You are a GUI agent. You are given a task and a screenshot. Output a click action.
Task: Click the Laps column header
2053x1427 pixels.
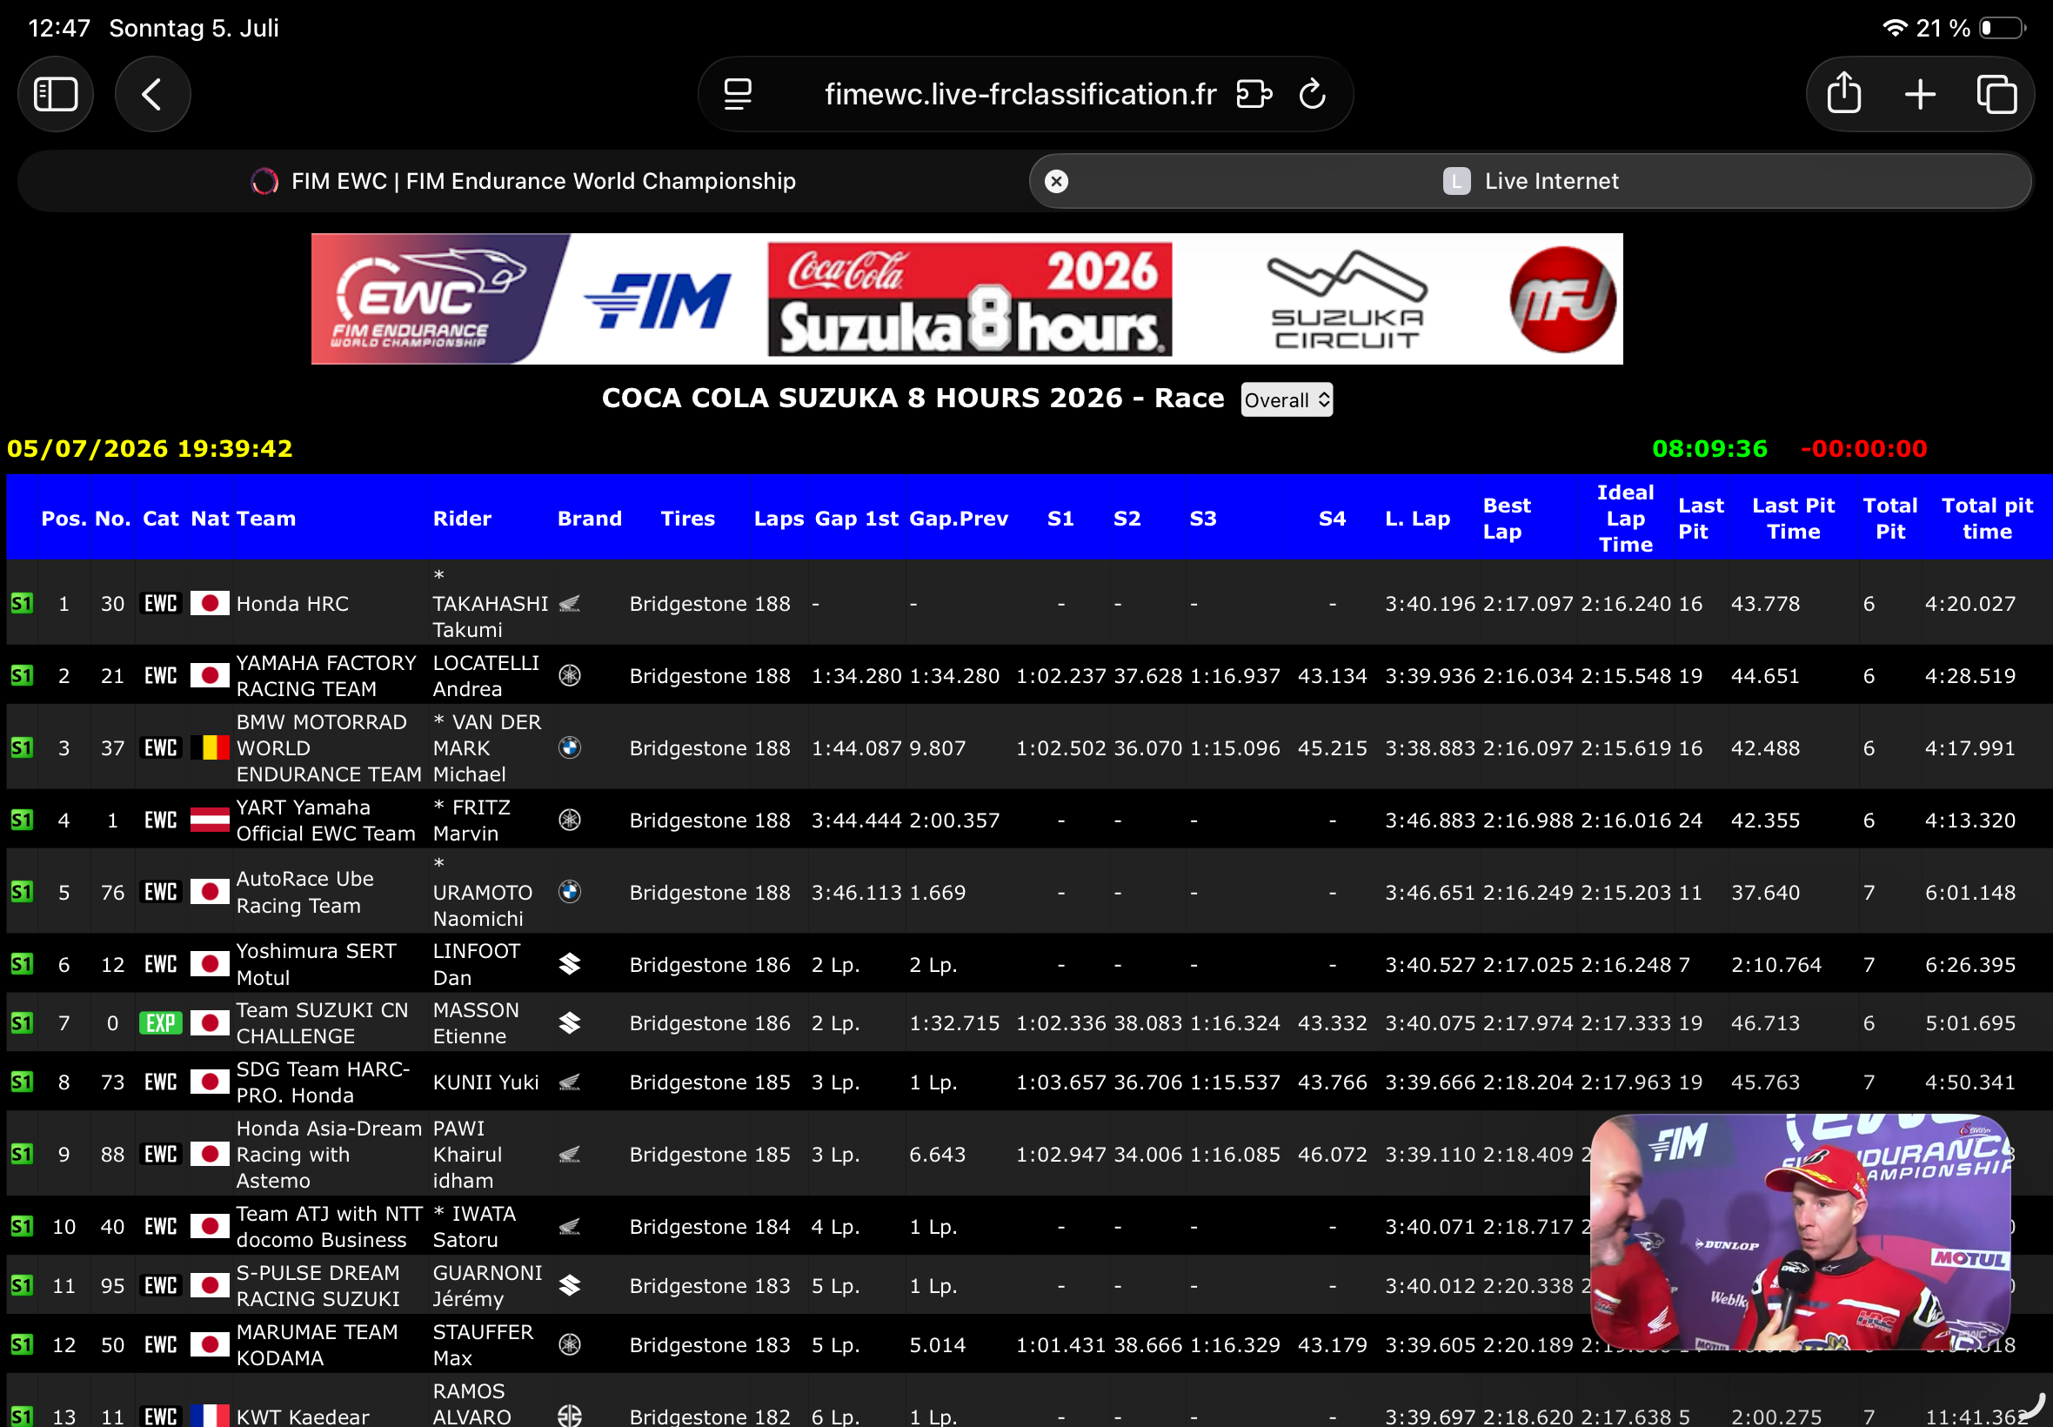[779, 519]
